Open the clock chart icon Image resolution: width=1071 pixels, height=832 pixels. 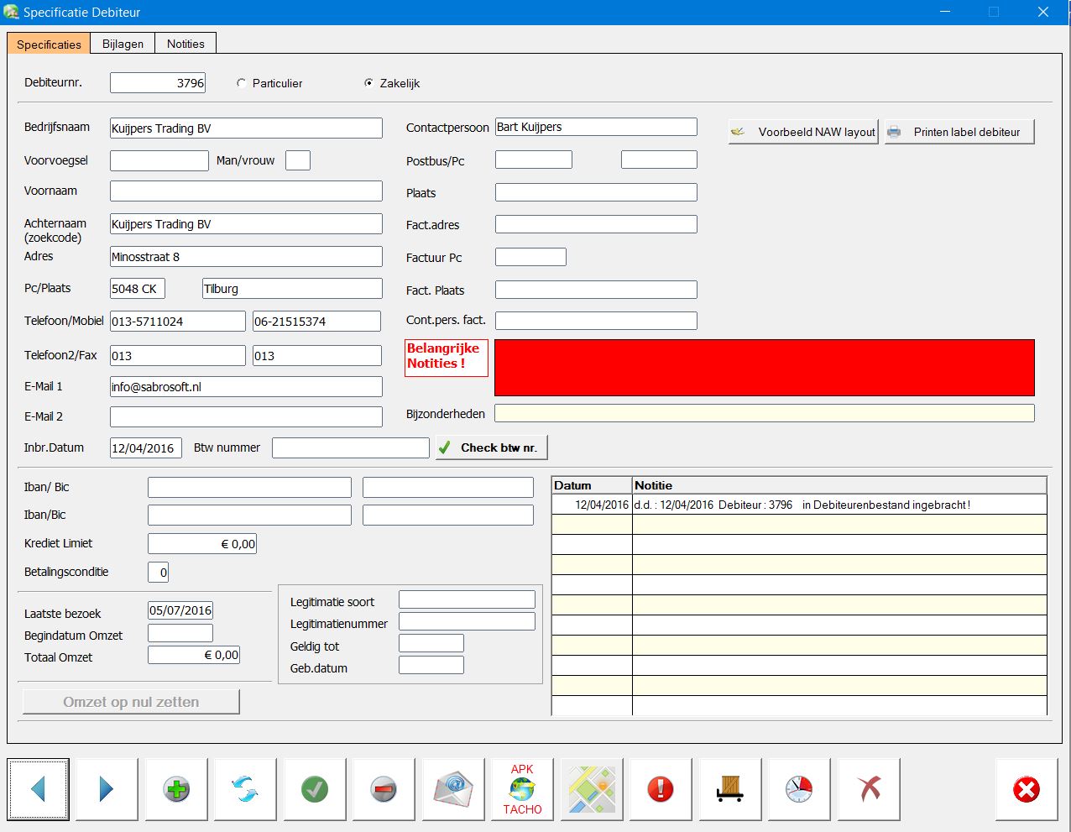(x=799, y=789)
